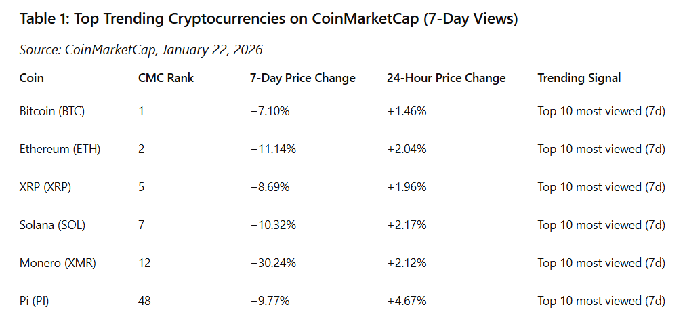The height and width of the screenshot is (332, 685).
Task: Click Pi's +4.67% daily change
Action: (x=407, y=302)
